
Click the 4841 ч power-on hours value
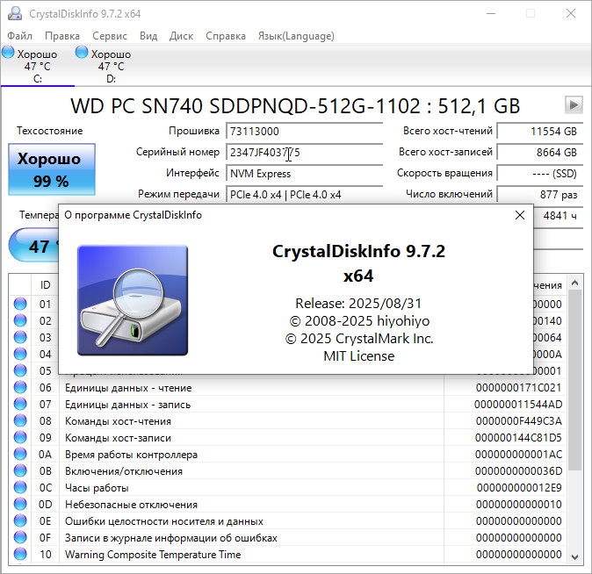click(560, 216)
